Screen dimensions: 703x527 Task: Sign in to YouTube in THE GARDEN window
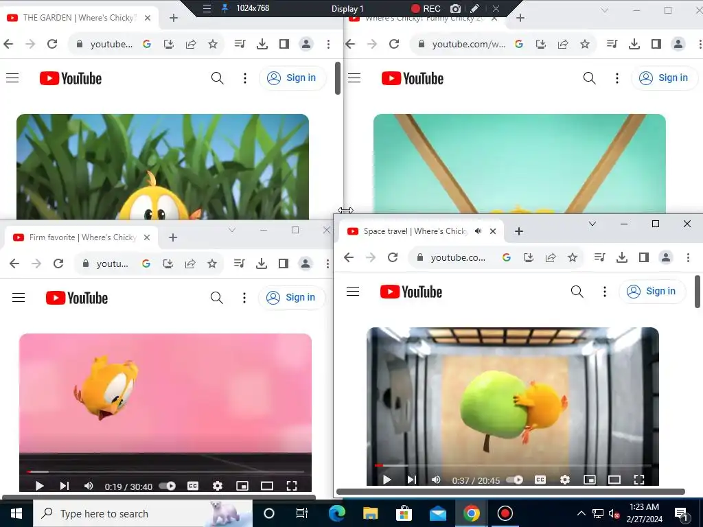click(x=292, y=78)
